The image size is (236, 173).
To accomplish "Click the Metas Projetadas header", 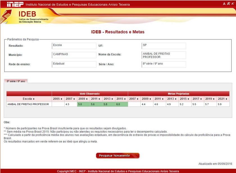I will click(178, 94).
